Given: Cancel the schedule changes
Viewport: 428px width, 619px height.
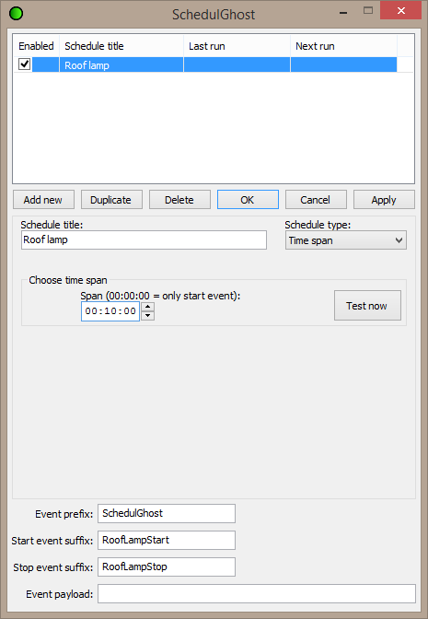Looking at the screenshot, I should coord(316,200).
